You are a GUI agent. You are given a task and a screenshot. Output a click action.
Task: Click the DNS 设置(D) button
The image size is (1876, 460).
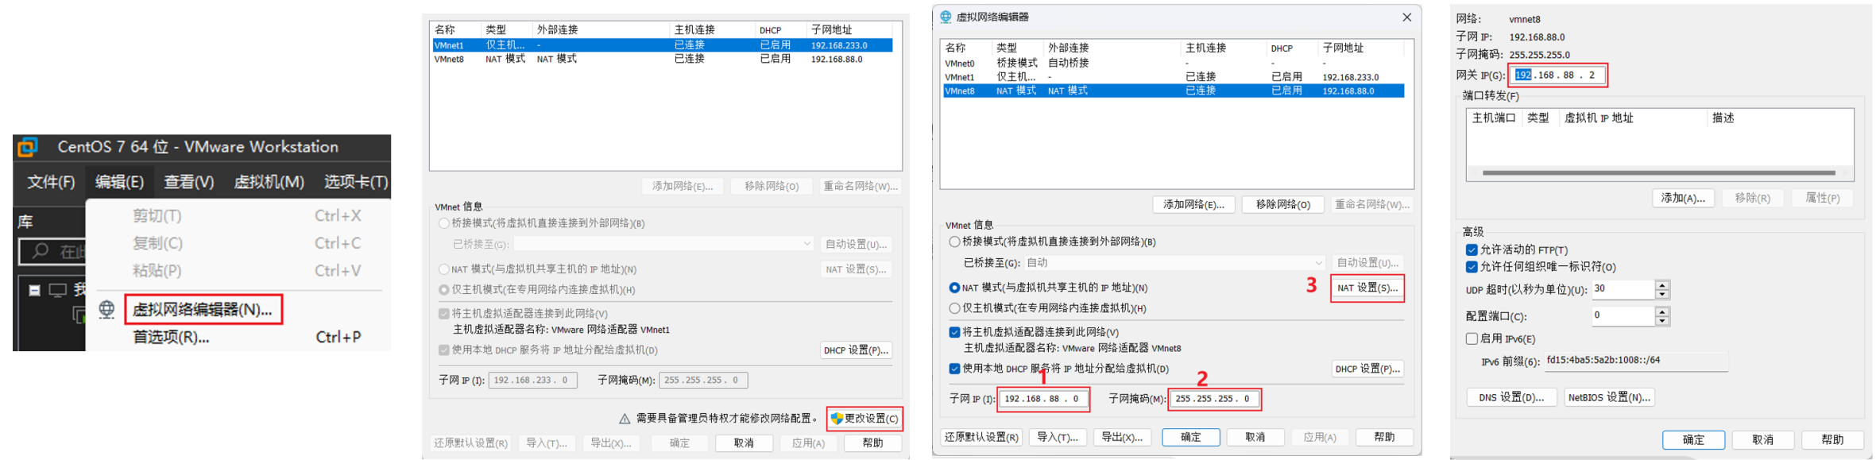point(1511,397)
